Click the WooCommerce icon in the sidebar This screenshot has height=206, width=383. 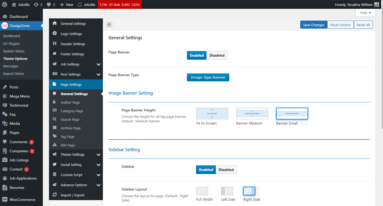(5, 200)
